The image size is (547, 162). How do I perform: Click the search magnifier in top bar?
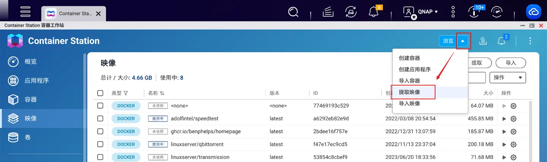[293, 12]
